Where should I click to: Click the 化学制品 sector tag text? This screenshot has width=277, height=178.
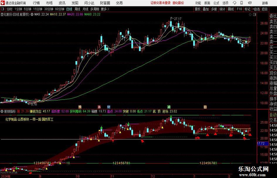[11, 119]
